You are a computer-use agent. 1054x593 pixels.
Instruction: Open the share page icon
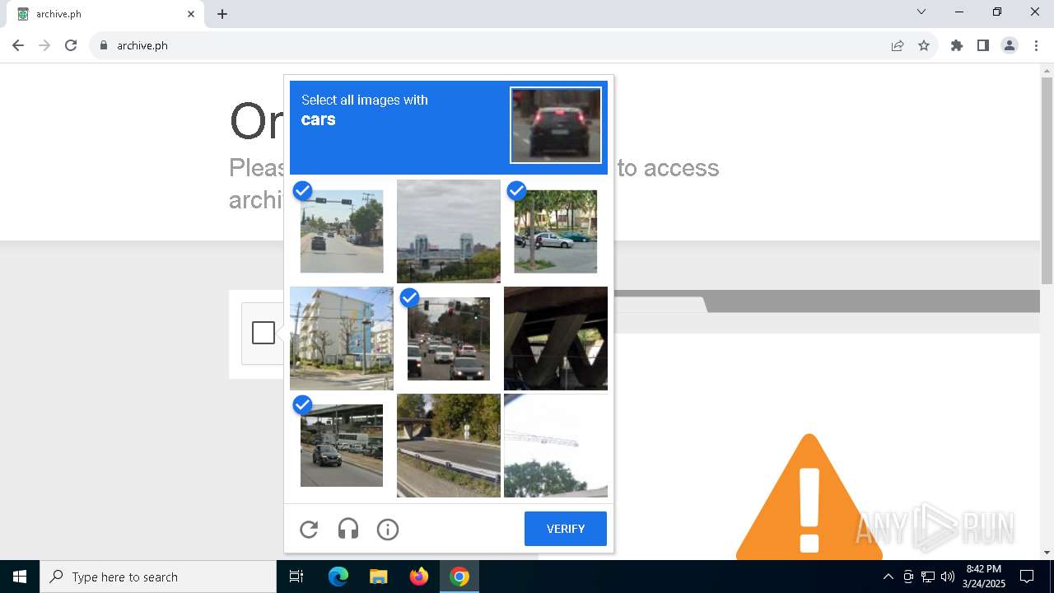(898, 45)
